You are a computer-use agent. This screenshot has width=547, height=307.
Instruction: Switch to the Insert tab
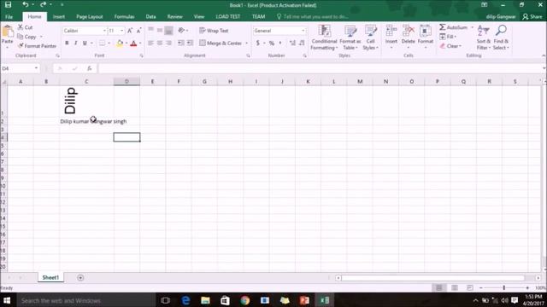tap(59, 17)
